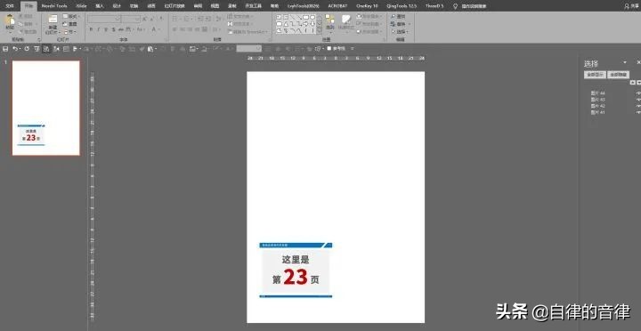Image resolution: width=641 pixels, height=331 pixels.
Task: Click the send backward down arrow
Action: coord(638,82)
